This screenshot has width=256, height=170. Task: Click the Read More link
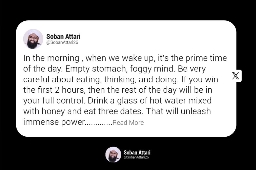point(128,123)
